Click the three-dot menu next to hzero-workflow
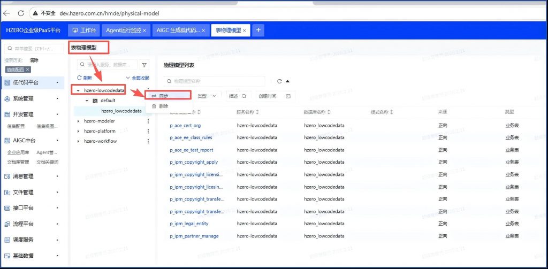Image resolution: width=548 pixels, height=269 pixels. 148,141
